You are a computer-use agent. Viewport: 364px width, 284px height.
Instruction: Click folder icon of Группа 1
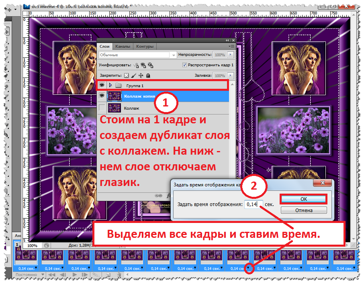point(119,86)
